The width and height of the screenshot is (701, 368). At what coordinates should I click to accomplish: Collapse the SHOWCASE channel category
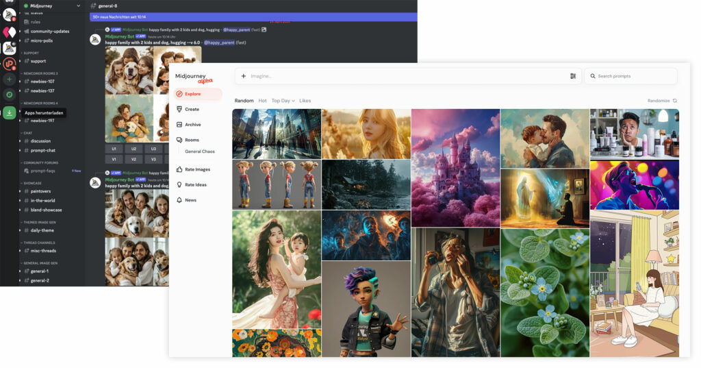(32, 183)
